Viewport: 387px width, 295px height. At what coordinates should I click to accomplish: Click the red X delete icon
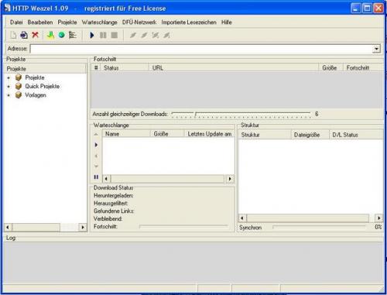(x=35, y=35)
